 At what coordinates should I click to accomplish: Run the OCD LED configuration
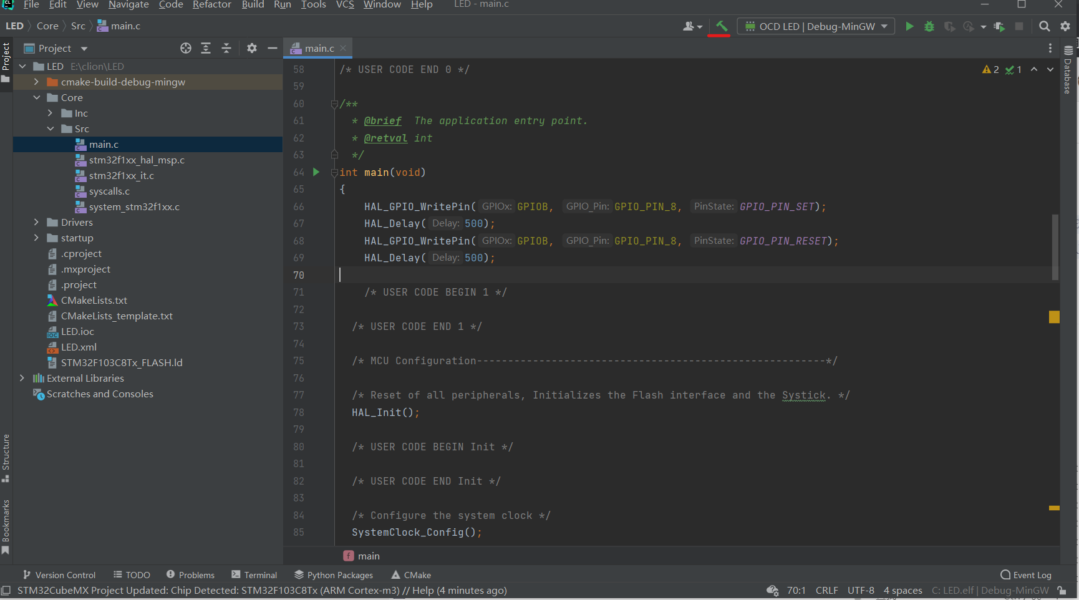click(x=909, y=26)
